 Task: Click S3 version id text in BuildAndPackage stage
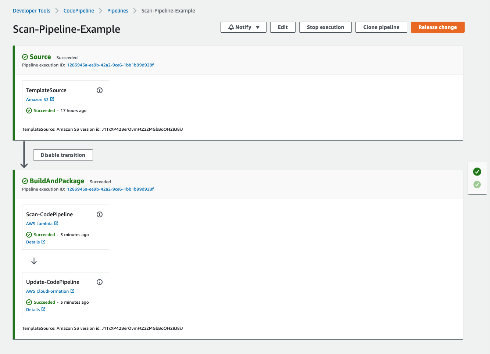pyautogui.click(x=103, y=328)
